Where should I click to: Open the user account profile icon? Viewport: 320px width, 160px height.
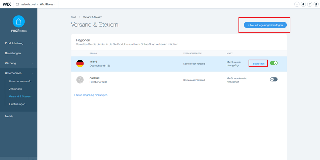[316, 4]
